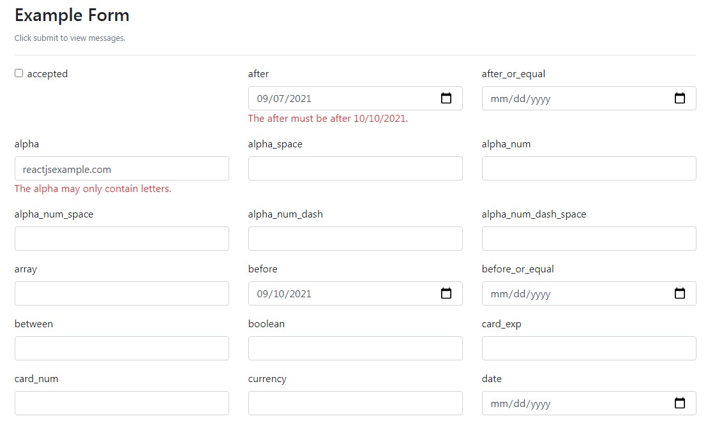
Task: Click inside the alpha_space text field
Action: (355, 168)
